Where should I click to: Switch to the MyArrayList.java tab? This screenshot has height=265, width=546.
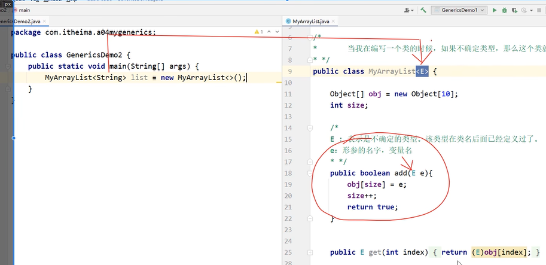point(310,22)
